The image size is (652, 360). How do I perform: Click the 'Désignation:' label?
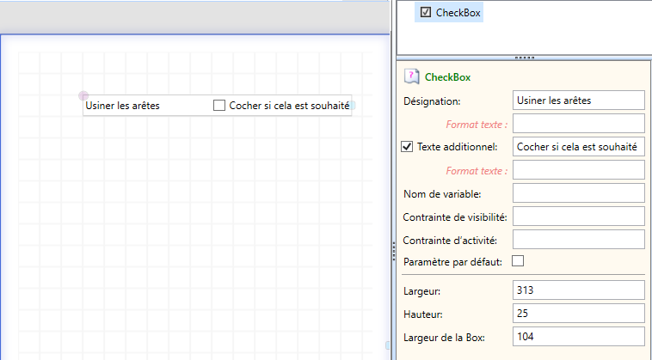click(x=432, y=101)
